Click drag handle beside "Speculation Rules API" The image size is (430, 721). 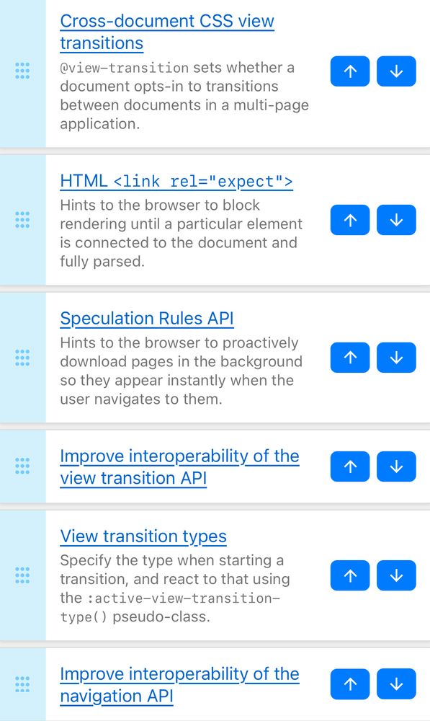click(x=22, y=357)
